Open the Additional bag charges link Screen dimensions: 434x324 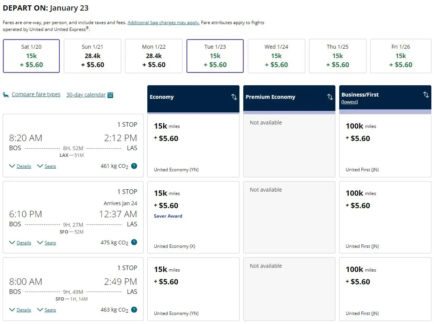tap(164, 23)
